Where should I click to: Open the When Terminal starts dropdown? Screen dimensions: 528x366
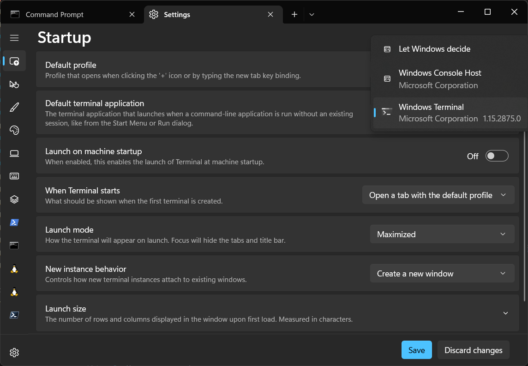[x=438, y=195]
